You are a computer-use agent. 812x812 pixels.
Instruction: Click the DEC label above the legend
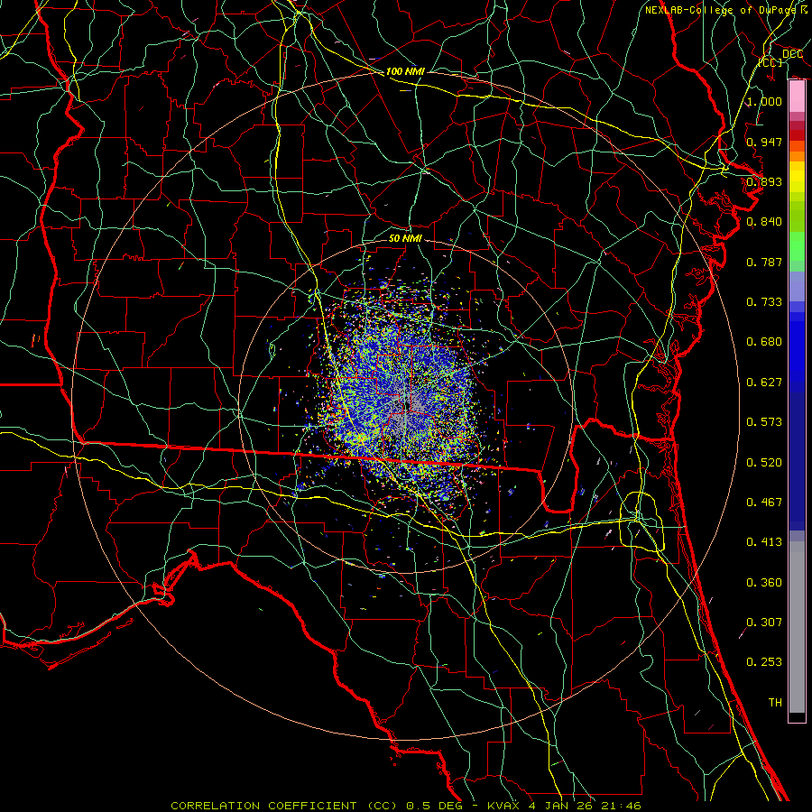pyautogui.click(x=793, y=54)
